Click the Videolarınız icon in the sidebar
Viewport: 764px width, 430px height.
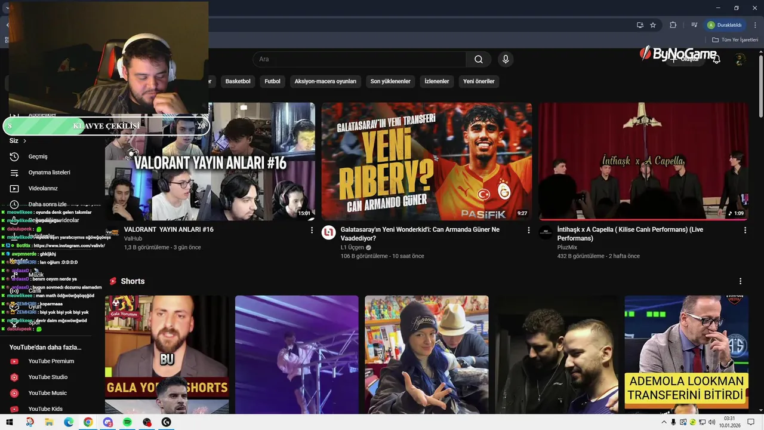[14, 188]
